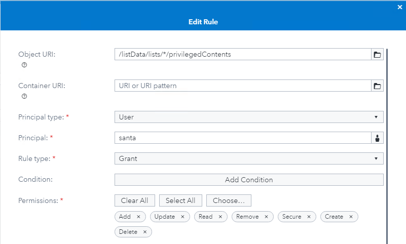Close the Edit Rule dialog

400,7
